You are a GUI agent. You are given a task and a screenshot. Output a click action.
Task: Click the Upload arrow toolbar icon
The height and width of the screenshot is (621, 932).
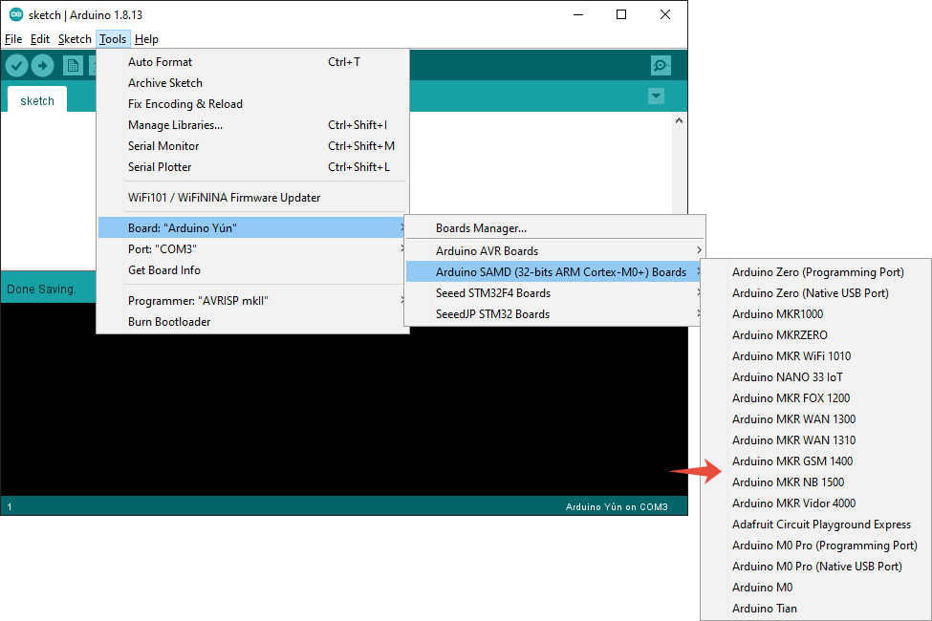43,65
